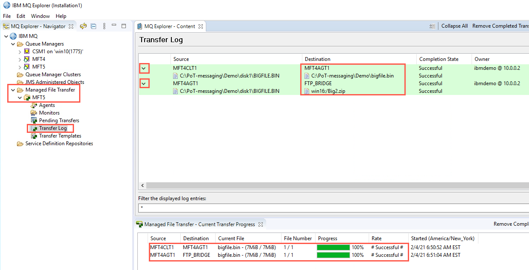Expand the MFT4 queue manager node
529x270 pixels.
click(20, 59)
